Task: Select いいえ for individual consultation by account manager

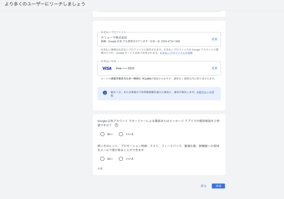Action: [121, 134]
